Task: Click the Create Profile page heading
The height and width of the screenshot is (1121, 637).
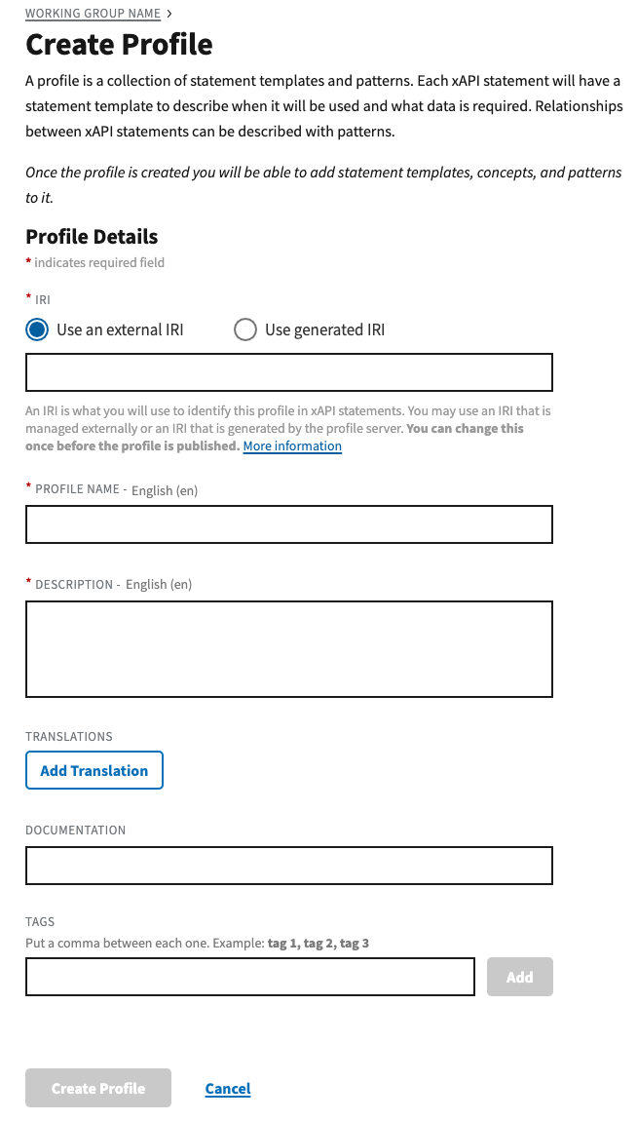Action: (x=119, y=45)
